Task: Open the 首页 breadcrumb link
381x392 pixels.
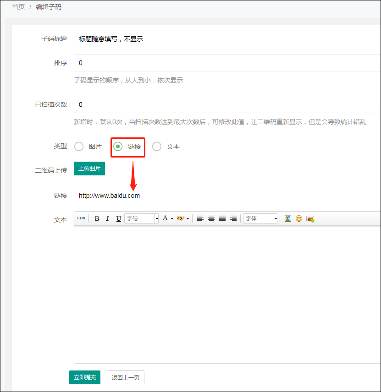Action: [18, 7]
